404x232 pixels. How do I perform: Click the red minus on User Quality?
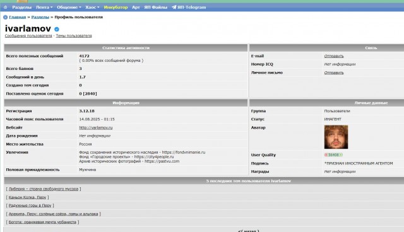click(326, 155)
